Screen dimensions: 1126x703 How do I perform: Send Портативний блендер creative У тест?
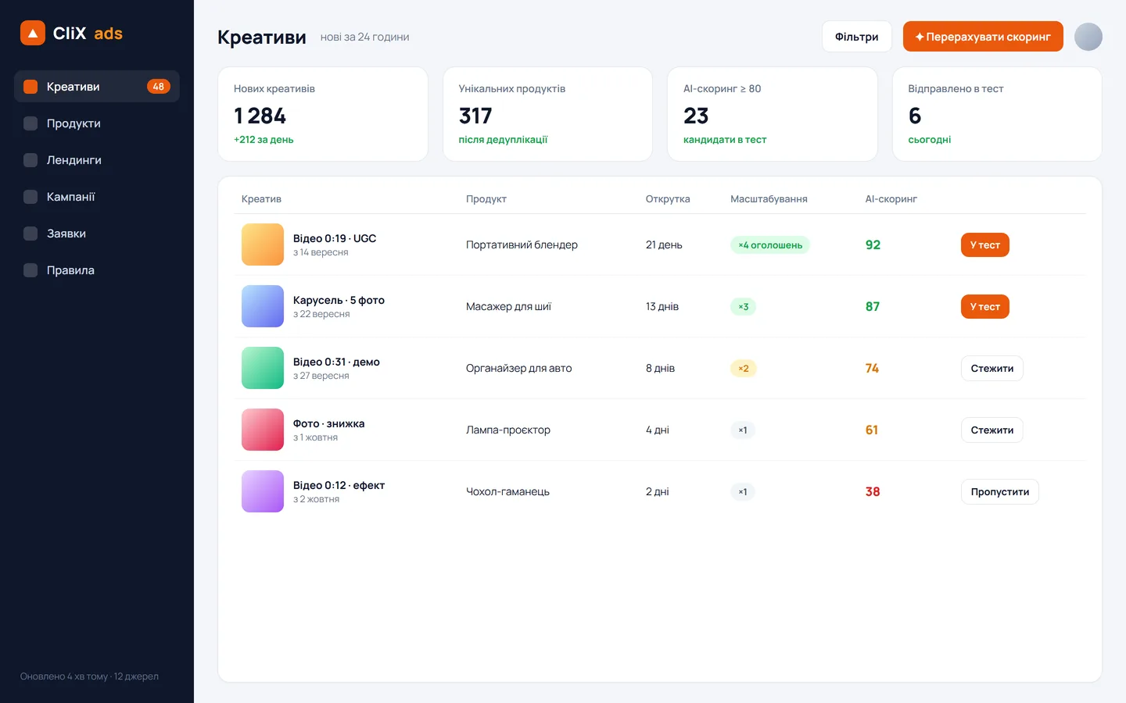tap(985, 245)
